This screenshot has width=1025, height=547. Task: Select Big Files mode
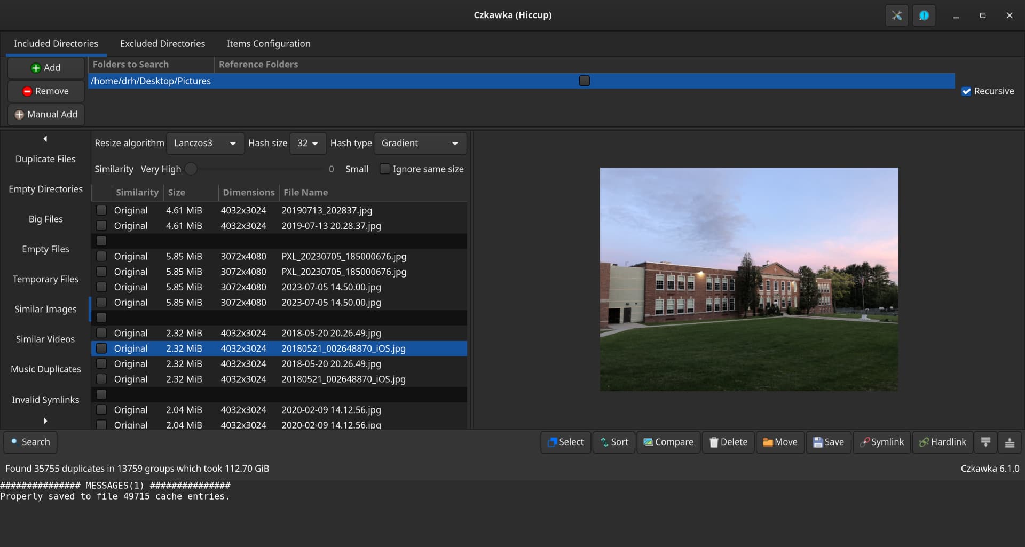pyautogui.click(x=45, y=219)
